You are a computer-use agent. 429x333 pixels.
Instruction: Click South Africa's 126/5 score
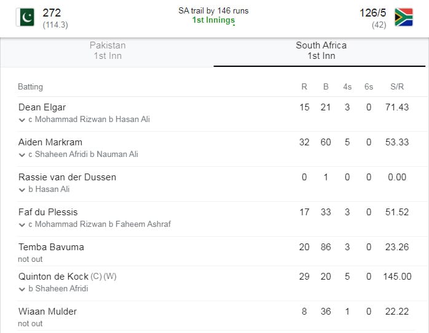[x=372, y=13]
